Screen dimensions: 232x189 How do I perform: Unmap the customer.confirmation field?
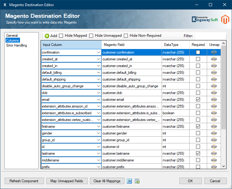(214, 52)
